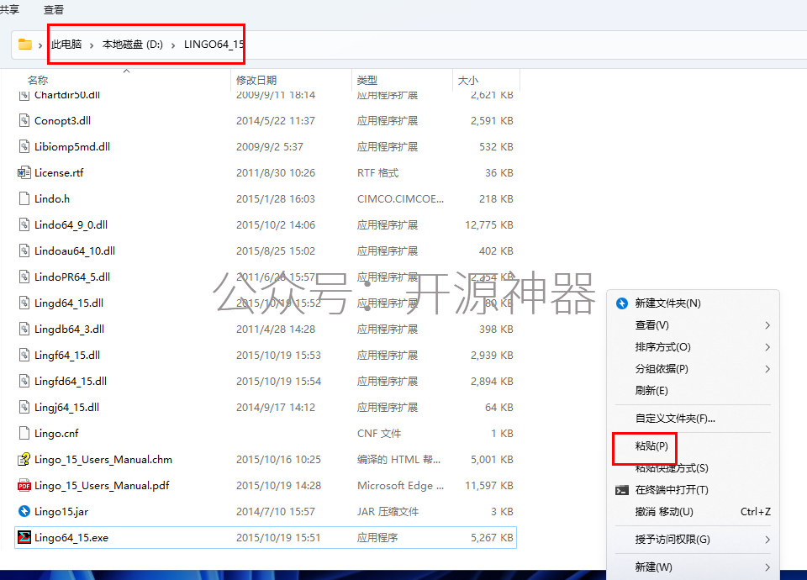Screen dimensions: 807x580
Task: Expand the 排序方式(O) submenu arrow
Action: tap(767, 347)
